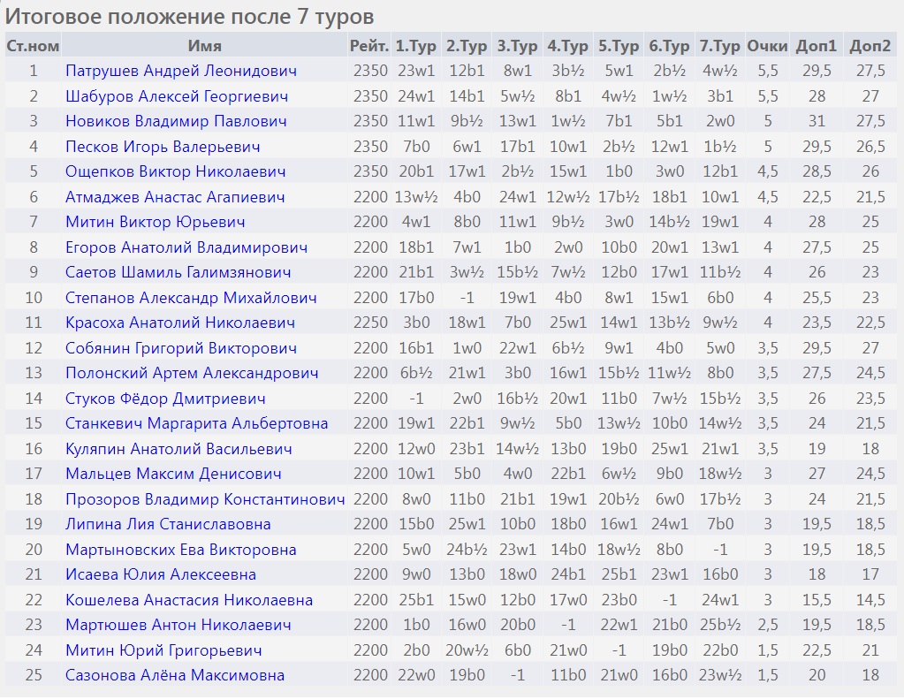The height and width of the screenshot is (699, 904).
Task: Click the '6.Тур' column header
Action: tap(669, 46)
